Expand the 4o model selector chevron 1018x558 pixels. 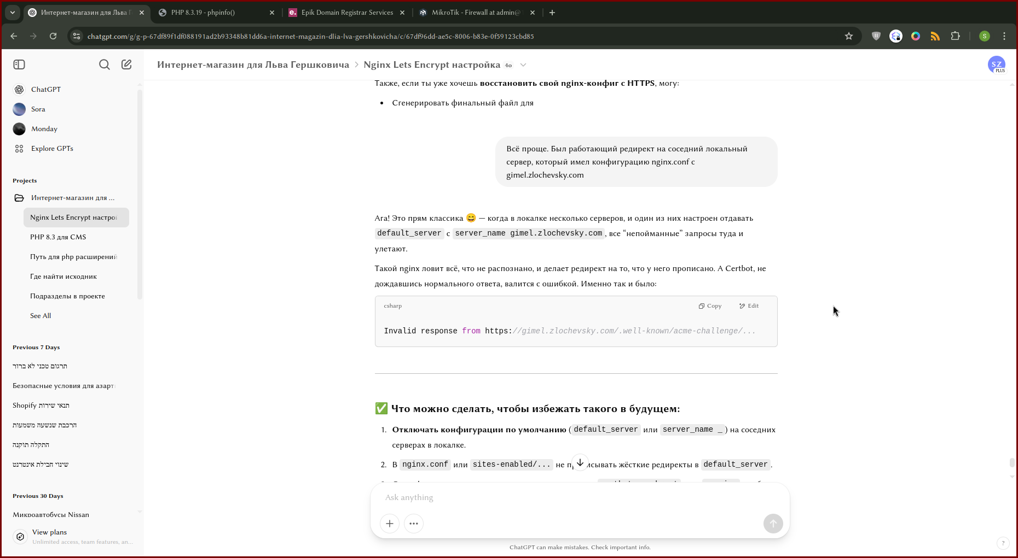click(x=523, y=65)
